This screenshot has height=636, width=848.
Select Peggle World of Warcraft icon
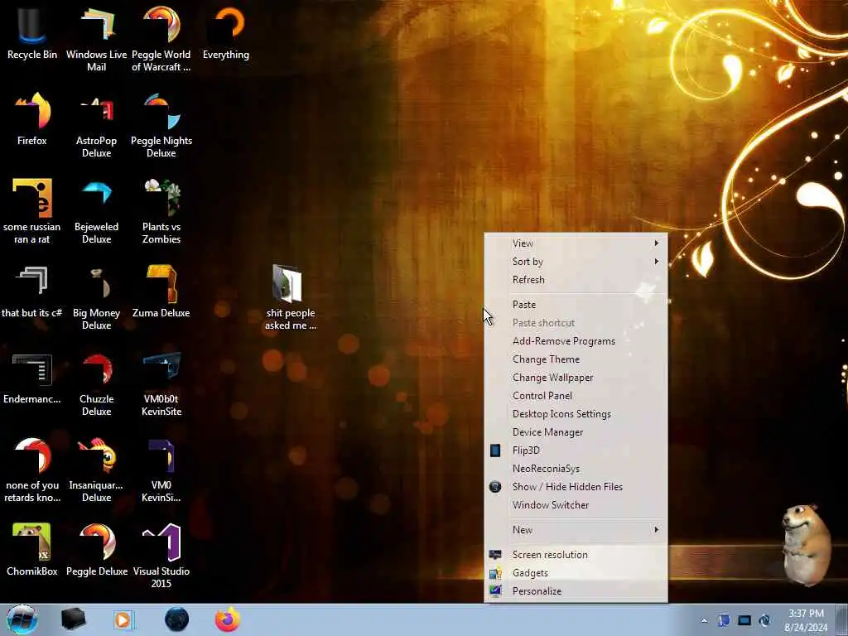(161, 39)
